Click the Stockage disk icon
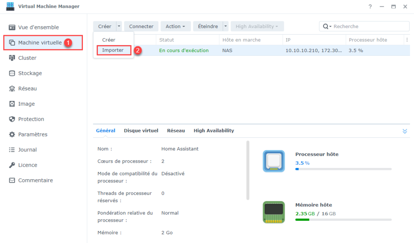This screenshot has width=414, height=243. tap(12, 73)
